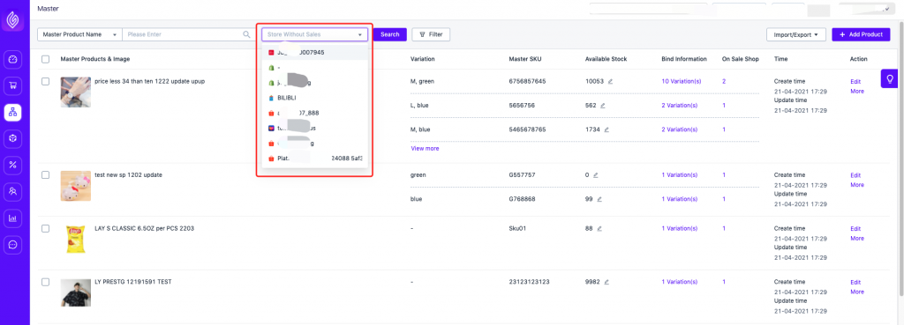This screenshot has height=325, width=904.
Task: Click the purple Search button
Action: [x=389, y=34]
